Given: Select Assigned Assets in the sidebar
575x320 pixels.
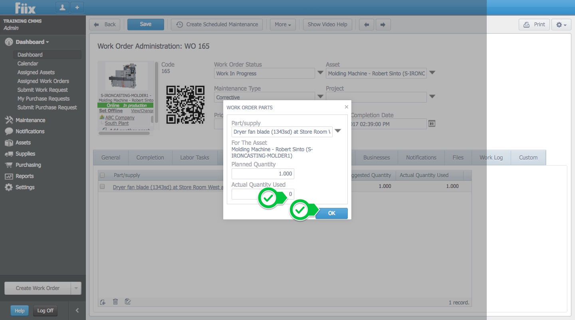Looking at the screenshot, I should coord(36,72).
